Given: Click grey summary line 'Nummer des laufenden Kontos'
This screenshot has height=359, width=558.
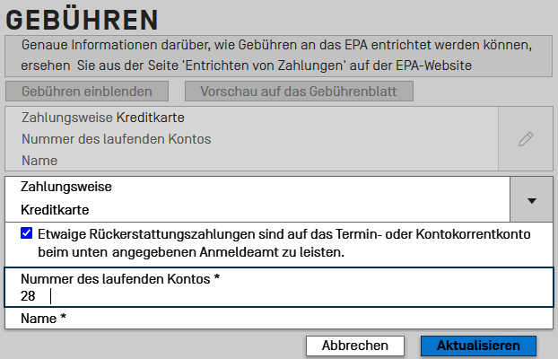Looking at the screenshot, I should 116,139.
